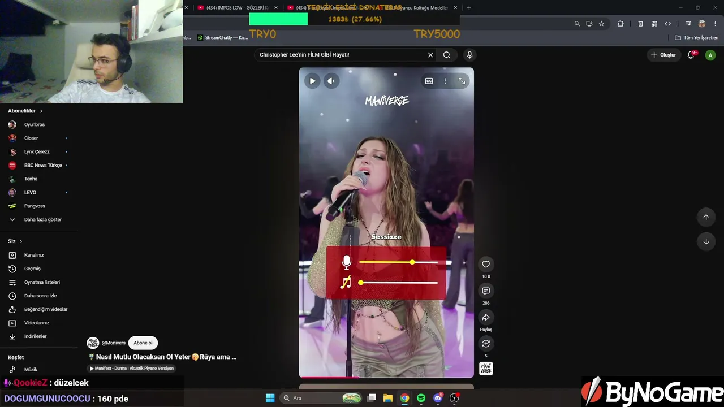724x407 pixels.
Task: Expand the Siz section
Action: 15,241
